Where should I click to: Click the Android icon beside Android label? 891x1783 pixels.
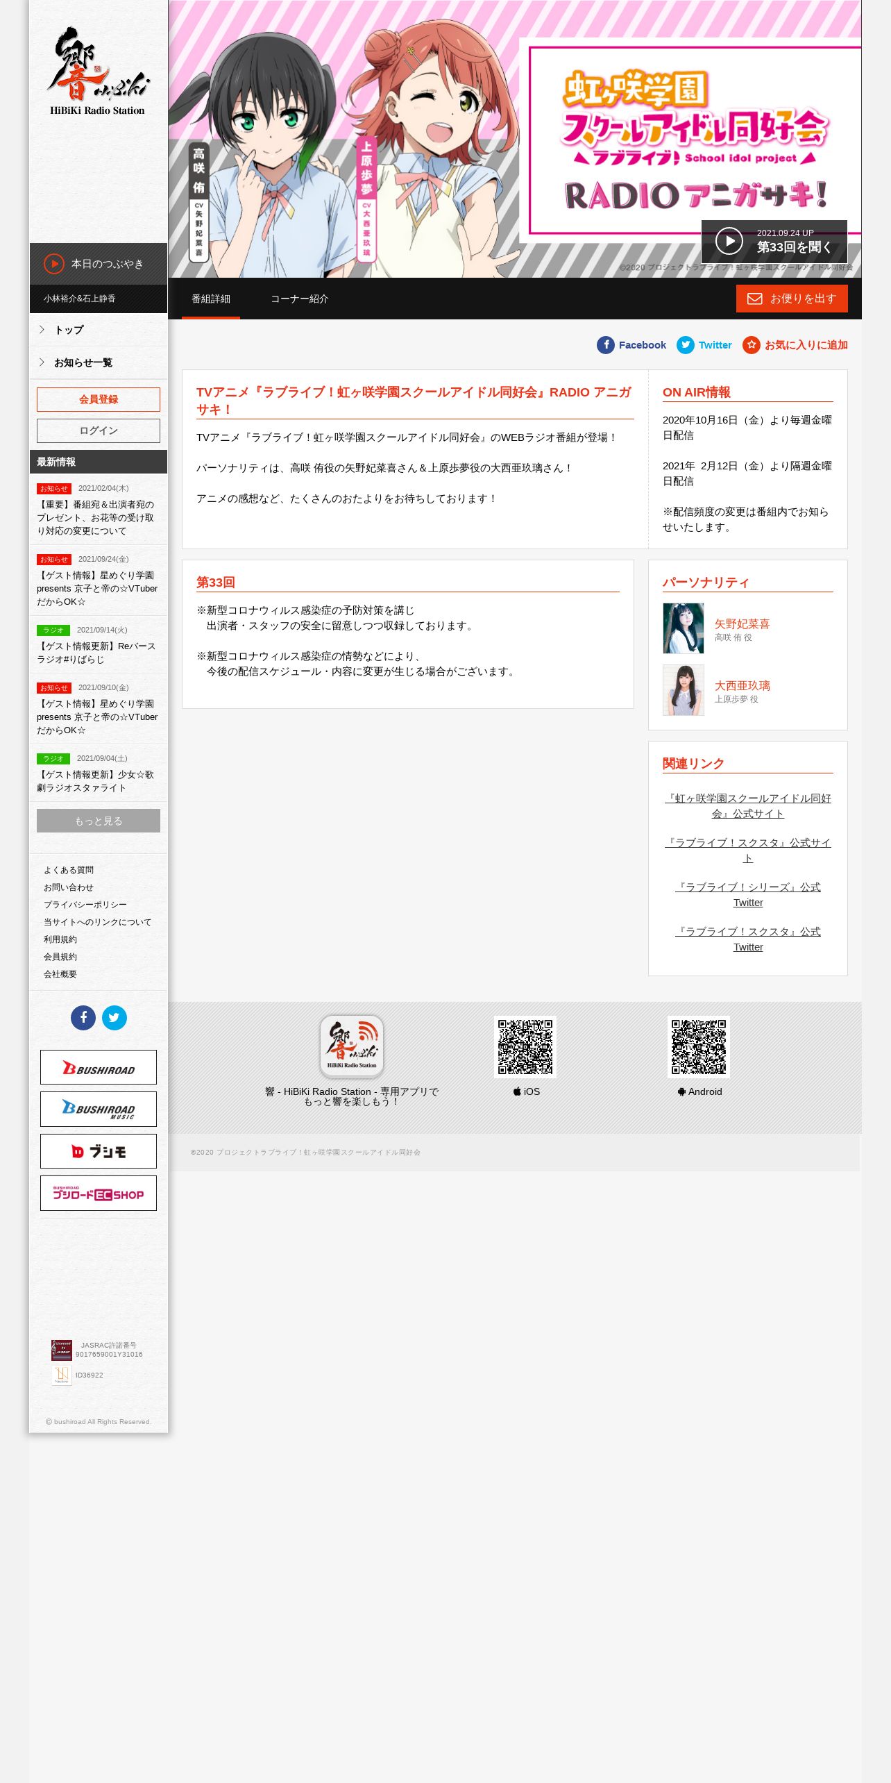click(682, 1091)
